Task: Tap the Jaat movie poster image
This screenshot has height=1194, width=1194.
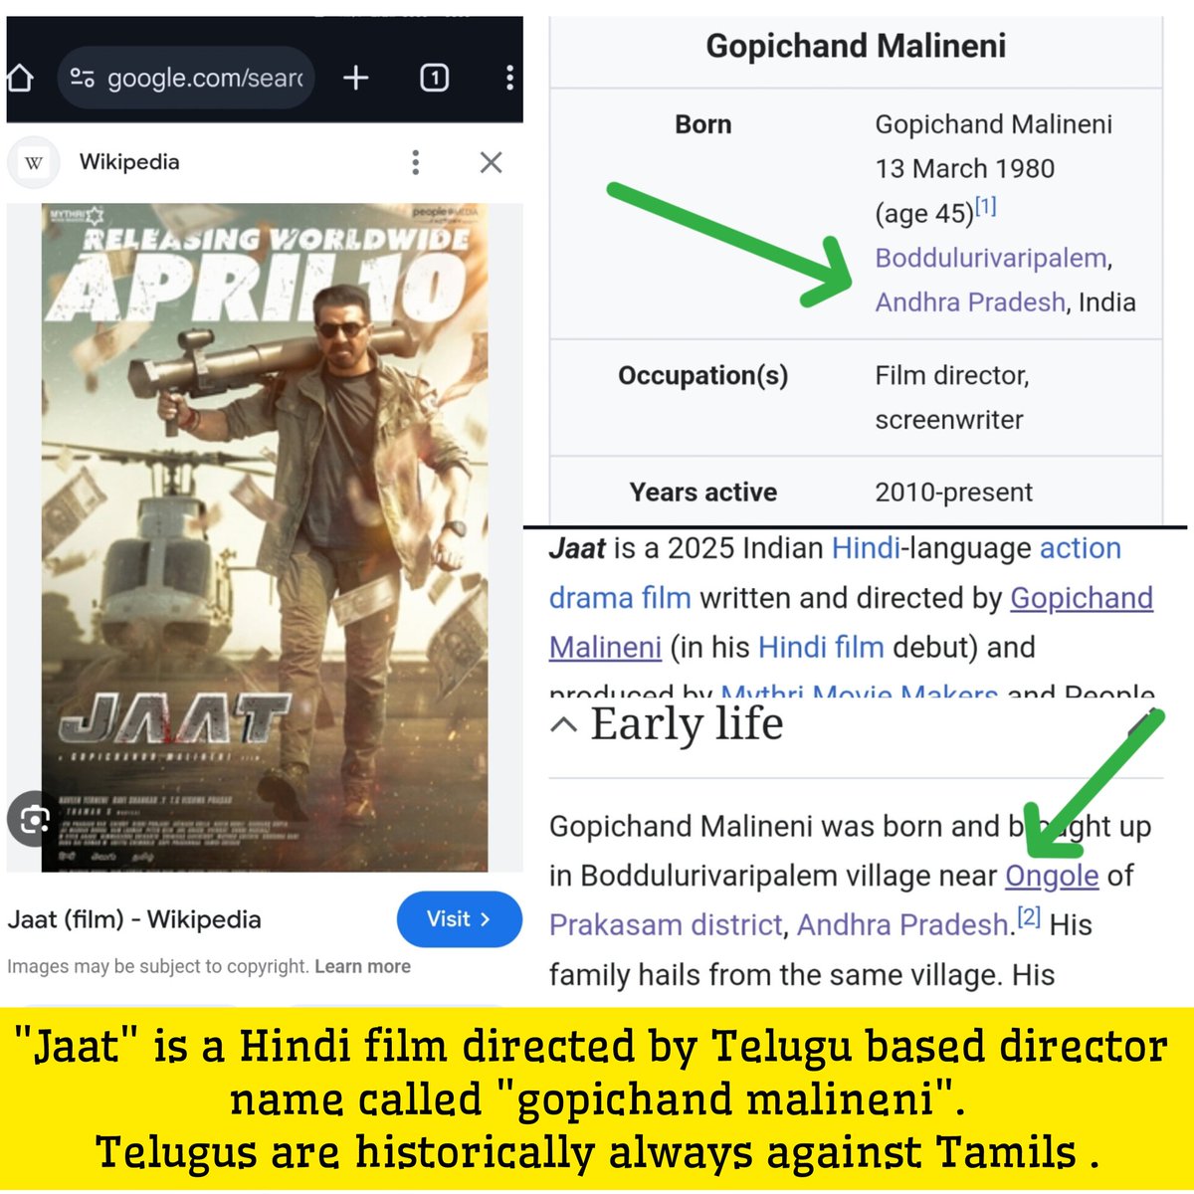Action: pos(265,537)
